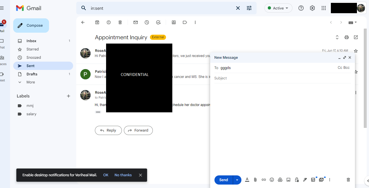Open Send options dropdown arrow
Image resolution: width=369 pixels, height=188 pixels.
pos(237,180)
